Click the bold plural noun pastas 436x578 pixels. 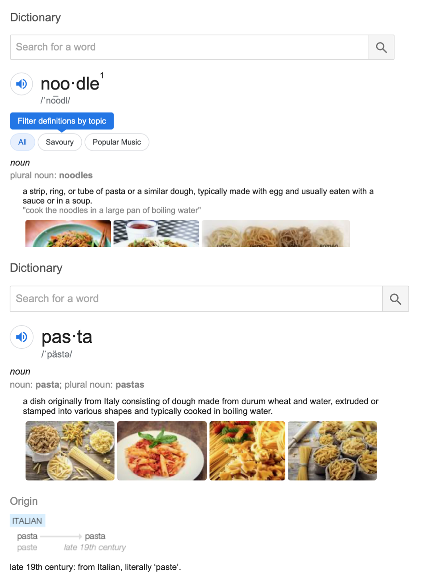coord(130,385)
